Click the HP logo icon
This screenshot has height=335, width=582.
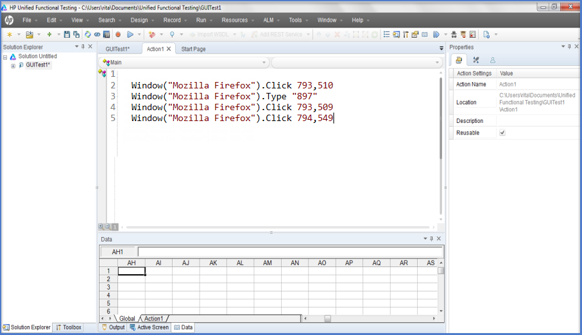coord(9,20)
